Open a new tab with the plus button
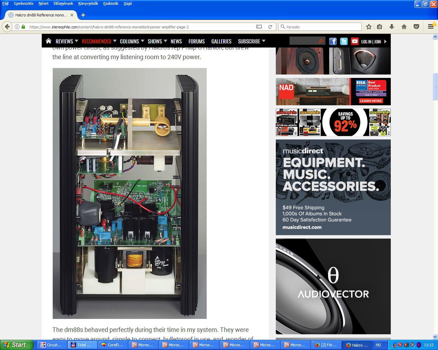438x350 pixels. click(83, 15)
